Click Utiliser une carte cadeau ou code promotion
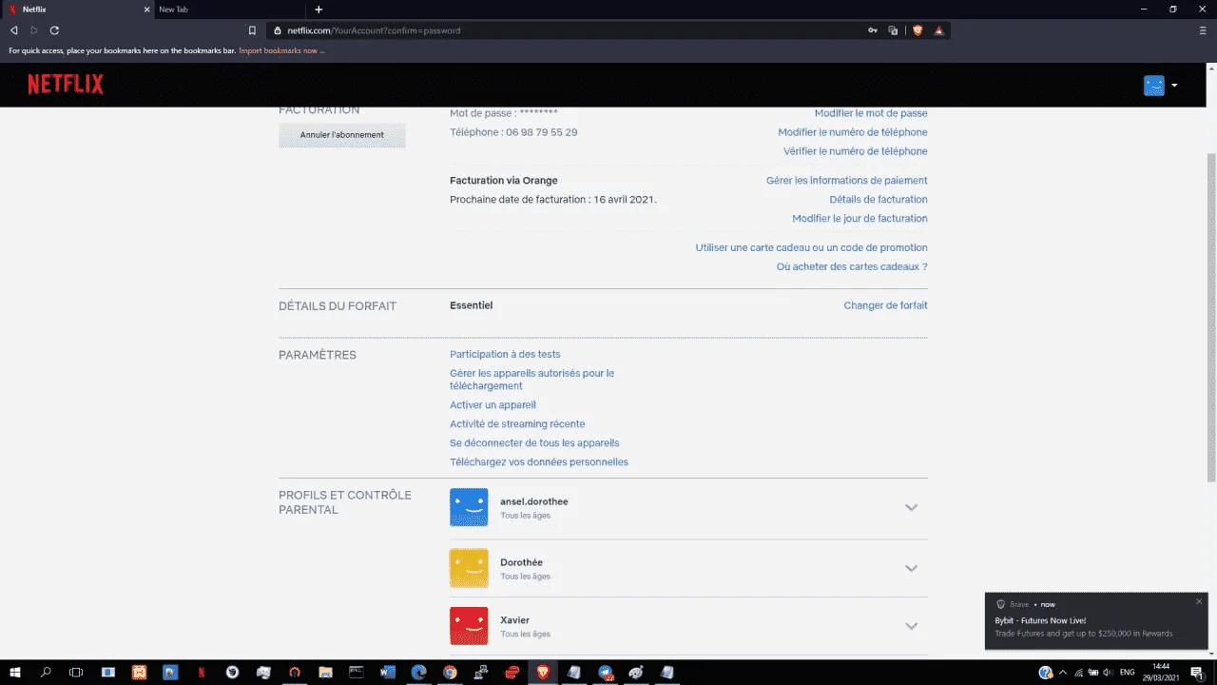Viewport: 1217px width, 685px height. pos(811,248)
